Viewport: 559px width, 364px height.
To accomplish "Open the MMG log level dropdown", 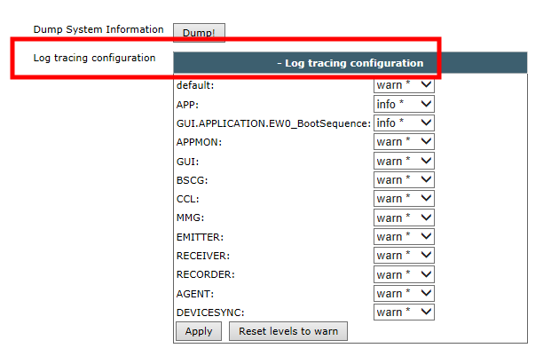I will click(x=404, y=218).
